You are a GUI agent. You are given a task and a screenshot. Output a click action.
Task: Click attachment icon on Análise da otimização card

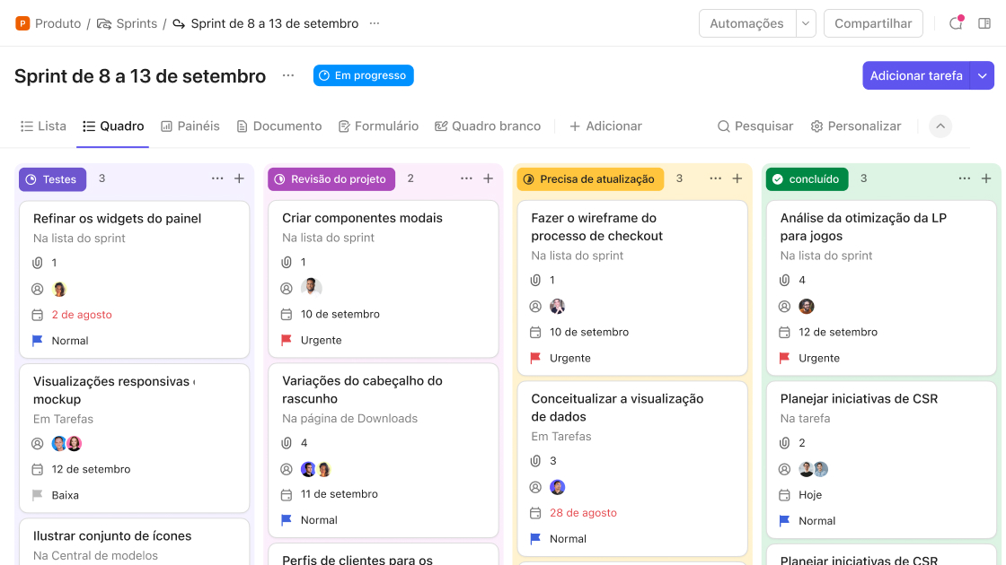784,280
